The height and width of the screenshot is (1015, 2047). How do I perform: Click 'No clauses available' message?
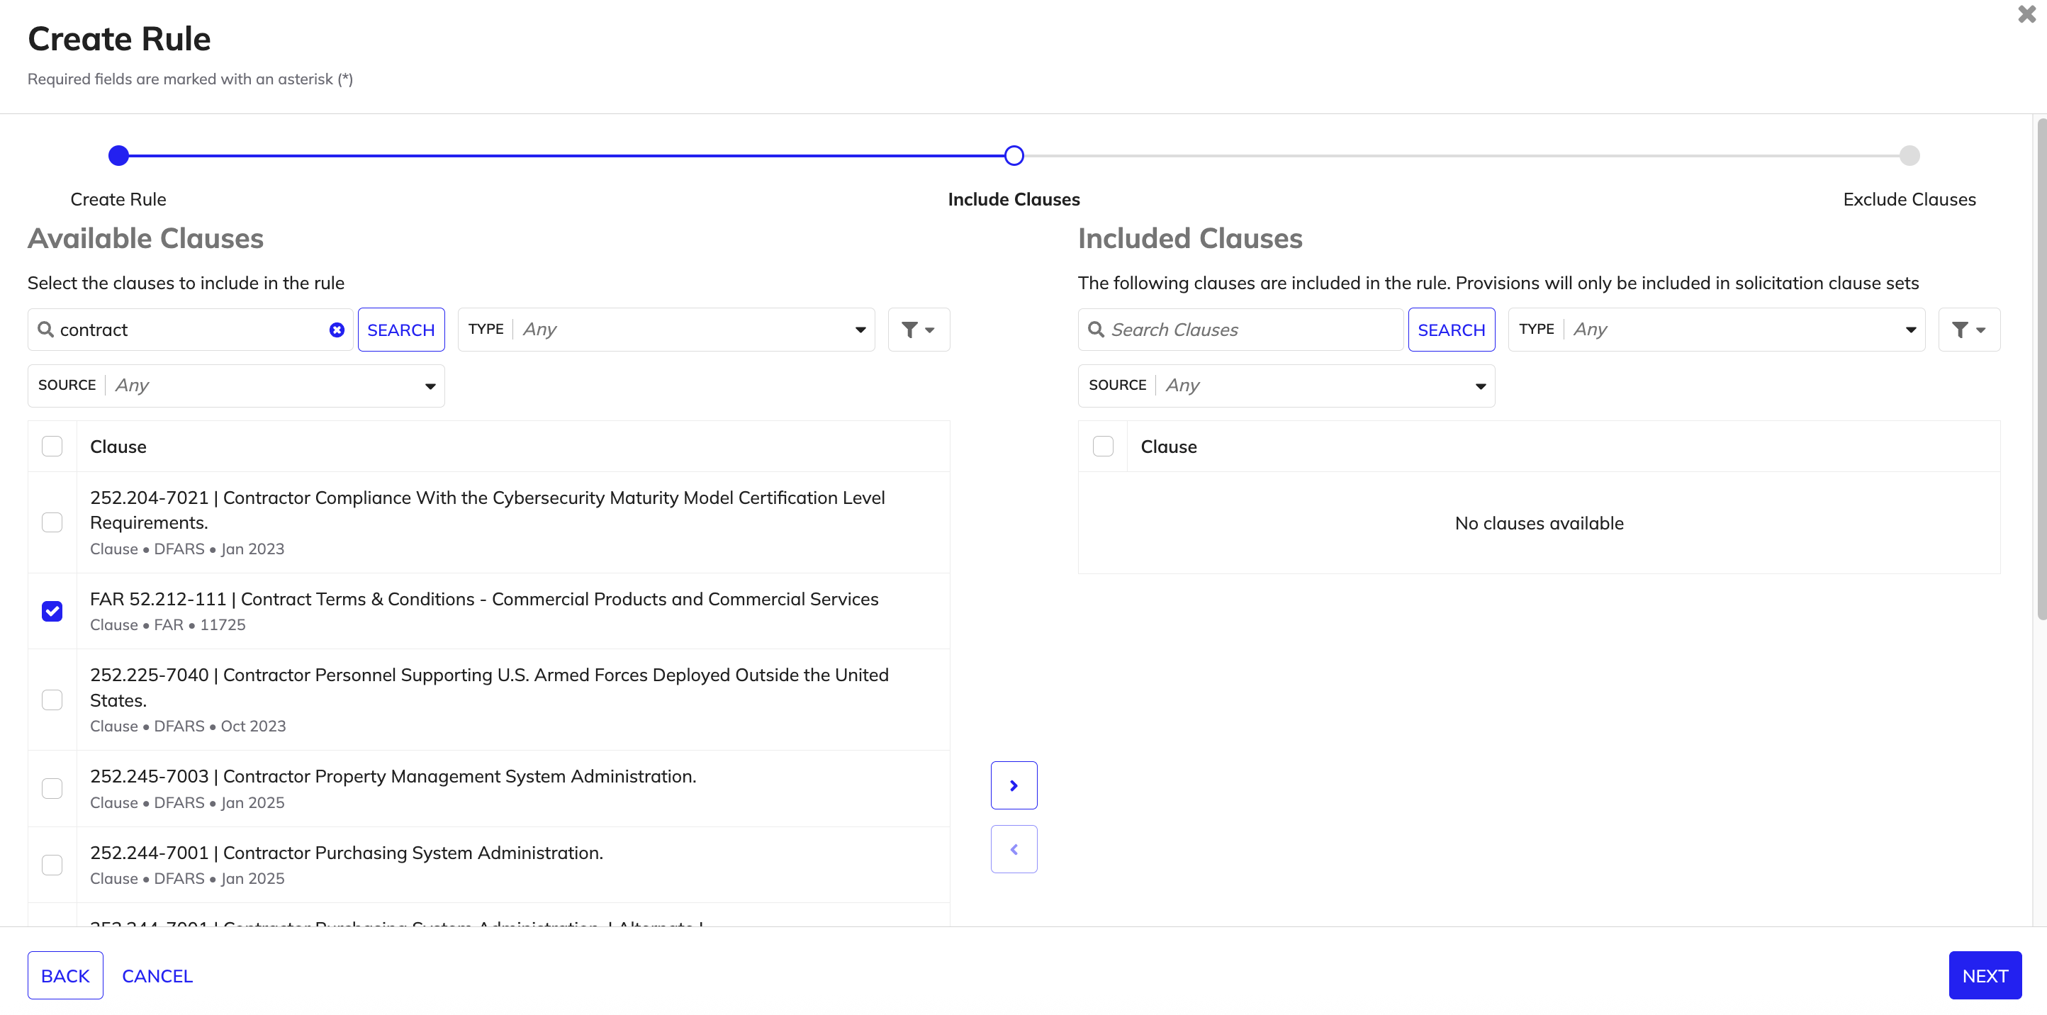[1540, 523]
